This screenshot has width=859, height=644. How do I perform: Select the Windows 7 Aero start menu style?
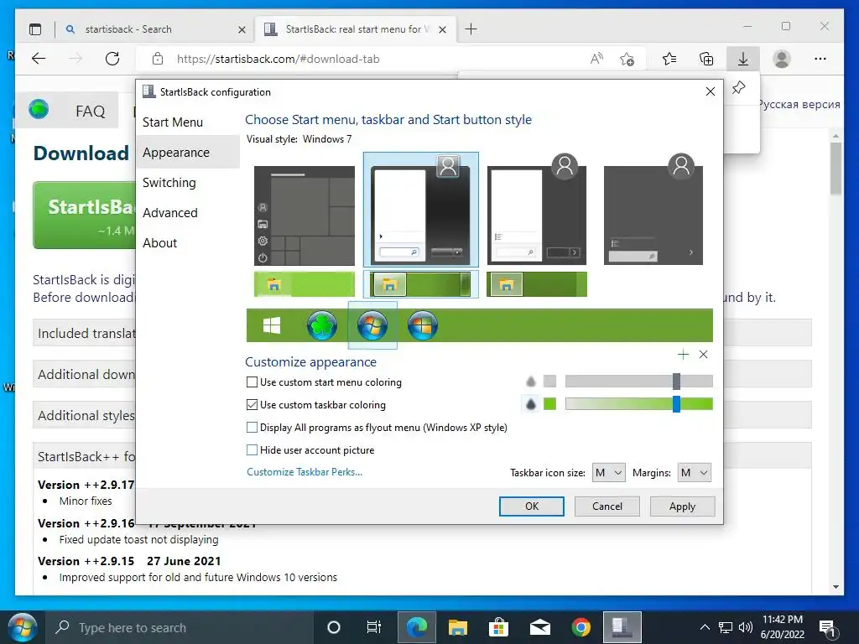(421, 210)
